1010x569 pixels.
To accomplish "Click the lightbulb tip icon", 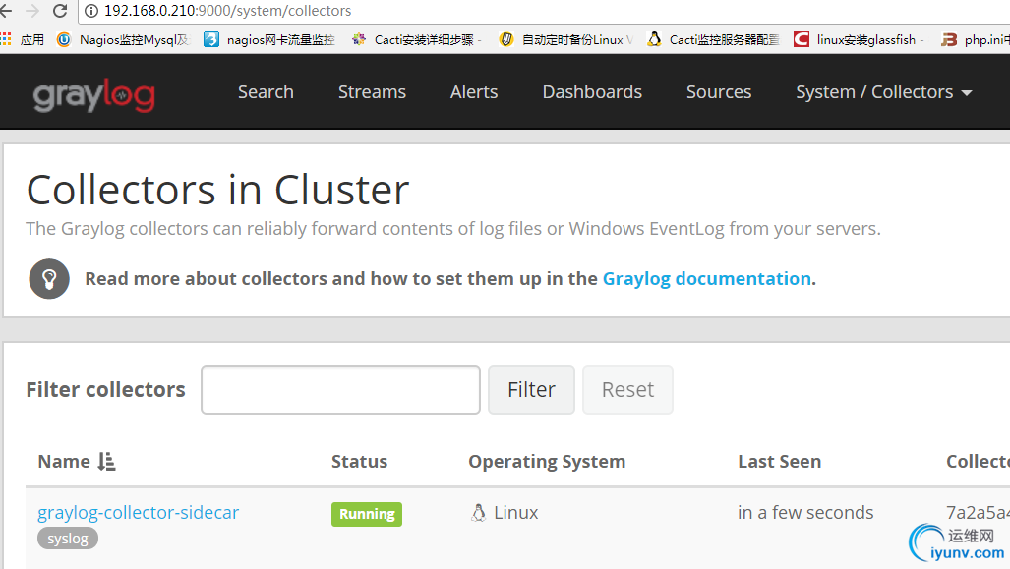I will (x=49, y=279).
